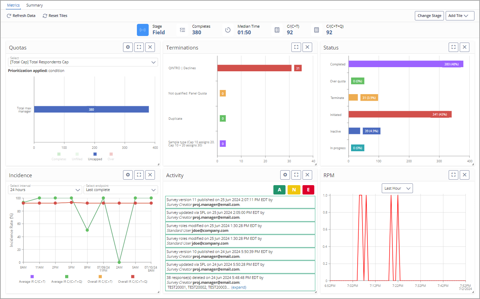Select the Metrics tab
Viewport: 480px width, 299px height.
pos(13,5)
